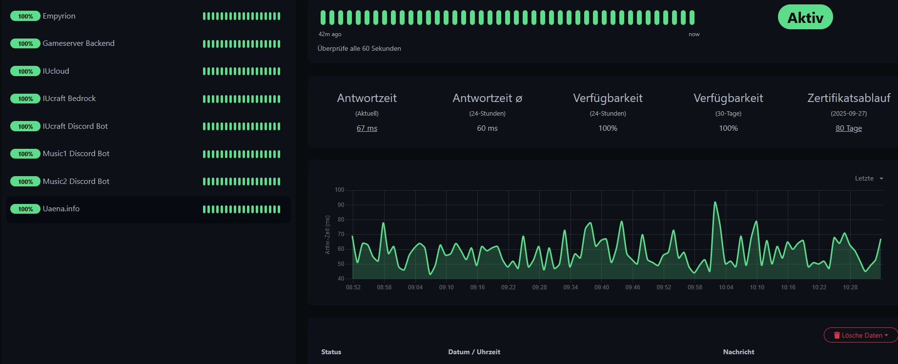Click the trash icon in Lösche Daten
The height and width of the screenshot is (364, 898).
click(x=837, y=335)
